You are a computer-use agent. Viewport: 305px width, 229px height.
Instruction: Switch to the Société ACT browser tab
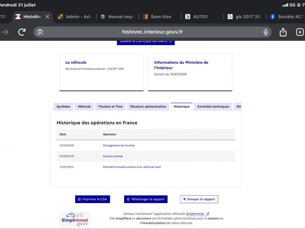click(286, 17)
